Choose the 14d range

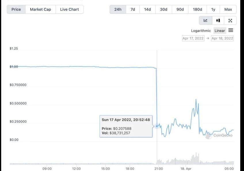(x=147, y=9)
